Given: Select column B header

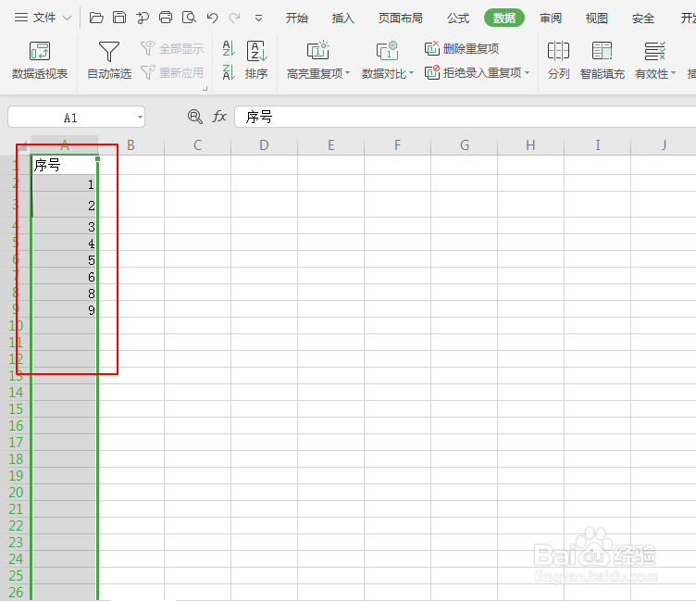Looking at the screenshot, I should [x=130, y=145].
